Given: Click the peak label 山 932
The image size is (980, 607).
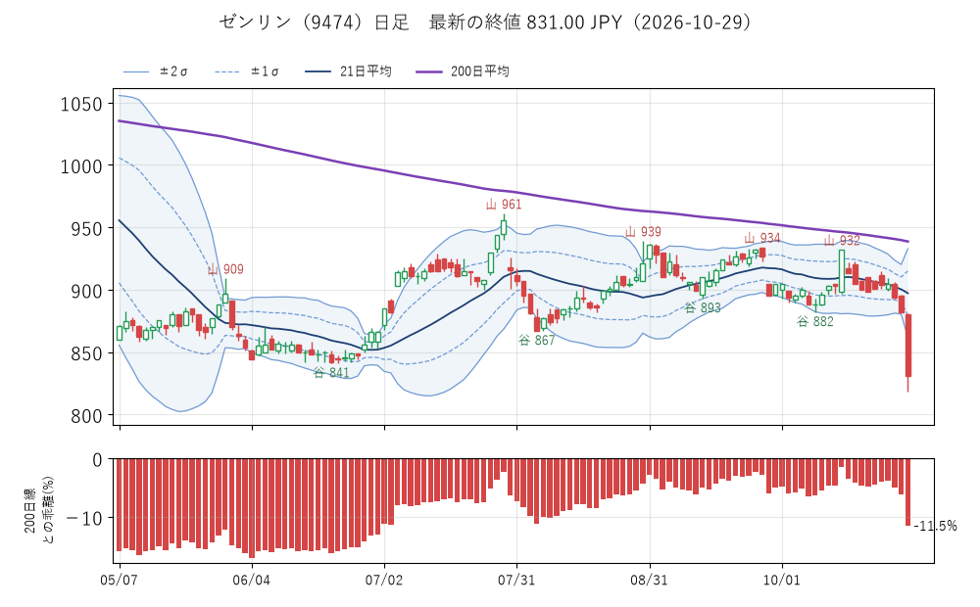Looking at the screenshot, I should point(842,241).
